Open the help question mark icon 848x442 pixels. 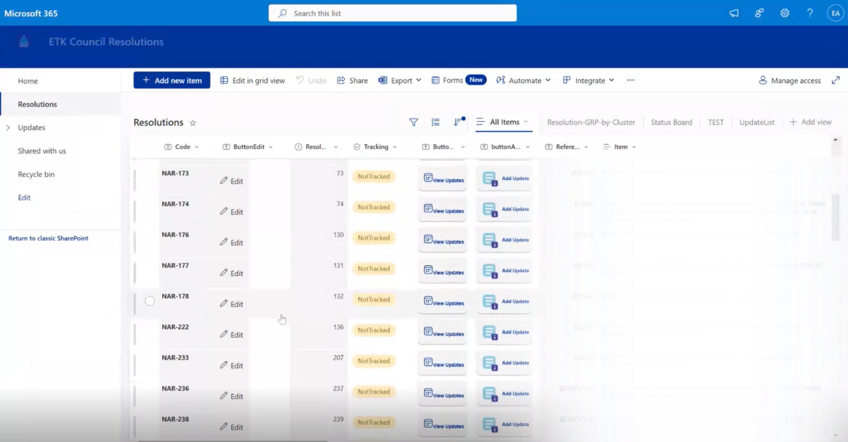[810, 13]
